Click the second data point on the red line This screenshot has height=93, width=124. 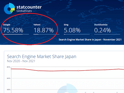point(25,69)
